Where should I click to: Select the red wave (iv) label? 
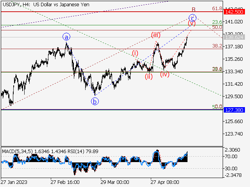pos(165,74)
